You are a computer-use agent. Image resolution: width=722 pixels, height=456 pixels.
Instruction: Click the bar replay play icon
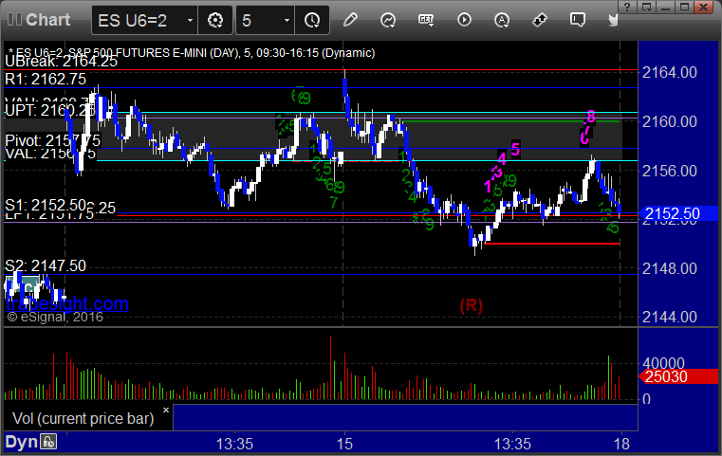[464, 20]
